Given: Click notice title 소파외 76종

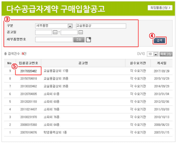Looking at the screenshot, I should [x=52, y=117].
